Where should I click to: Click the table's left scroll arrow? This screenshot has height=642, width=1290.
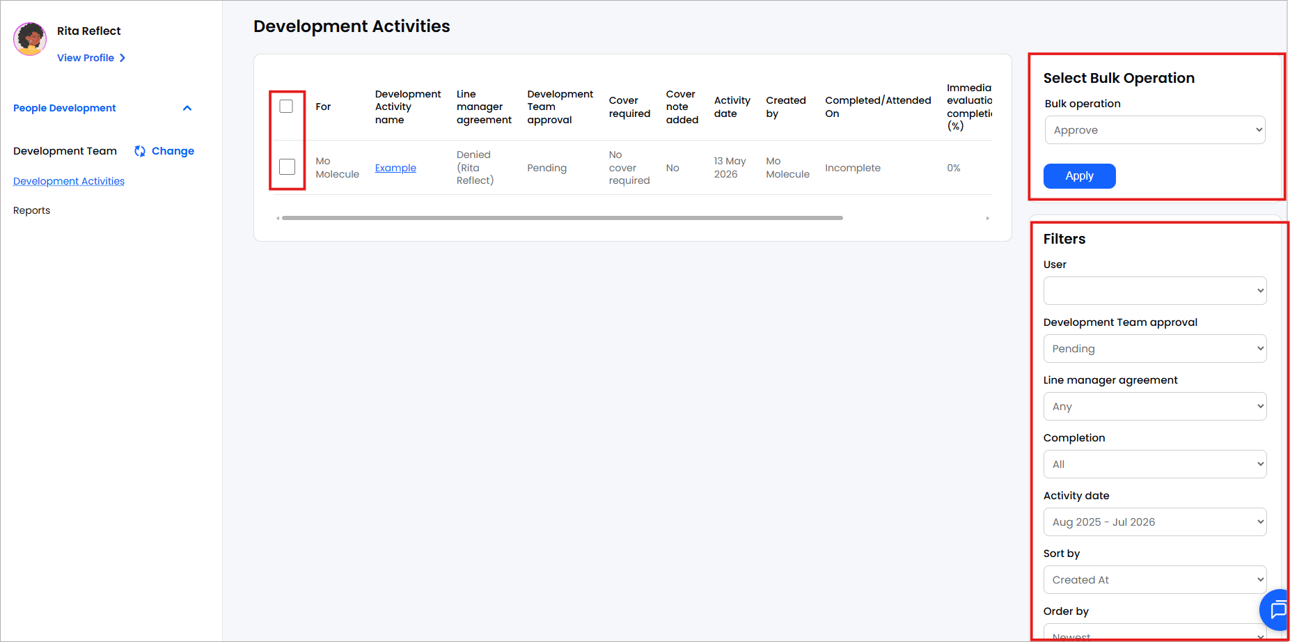pyautogui.click(x=278, y=218)
